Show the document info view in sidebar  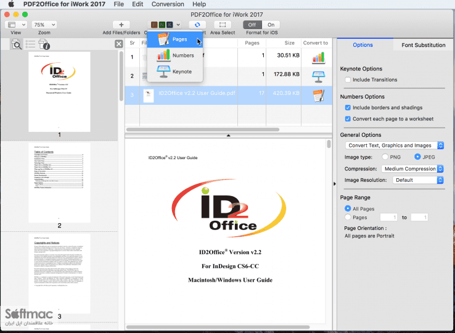pyautogui.click(x=44, y=44)
